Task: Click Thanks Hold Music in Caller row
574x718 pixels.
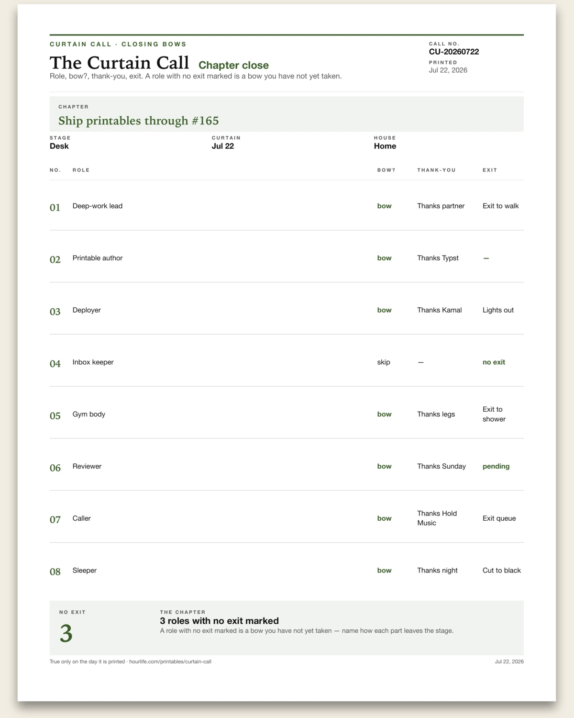Action: (x=437, y=518)
